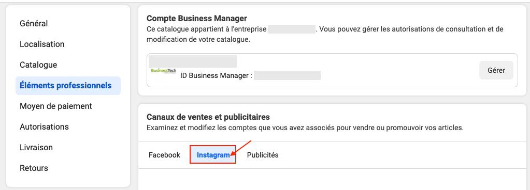Click the redacted business name above the logo
The image size is (530, 190).
pos(193,61)
